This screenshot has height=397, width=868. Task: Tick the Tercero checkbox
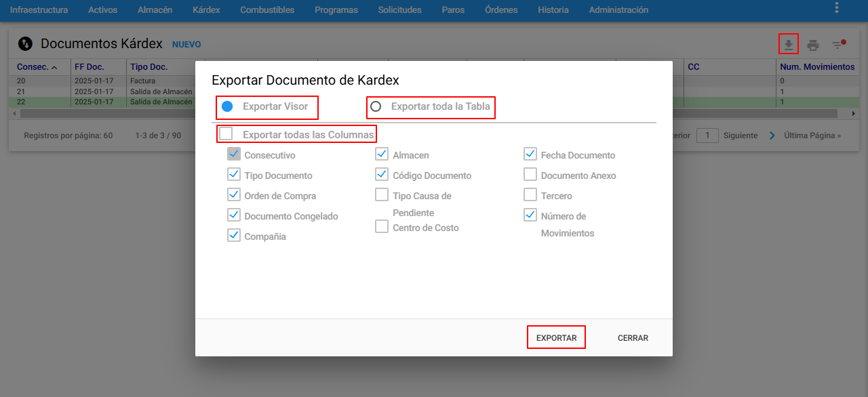tap(530, 195)
